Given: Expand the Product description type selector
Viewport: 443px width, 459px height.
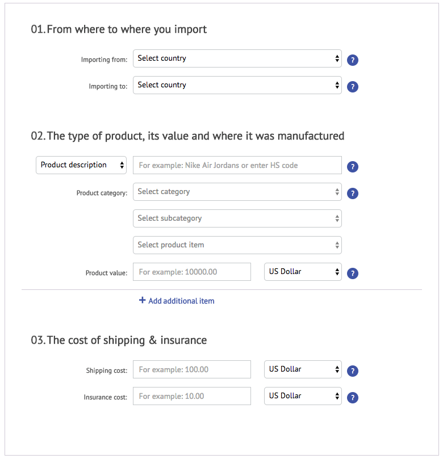Looking at the screenshot, I should point(81,165).
